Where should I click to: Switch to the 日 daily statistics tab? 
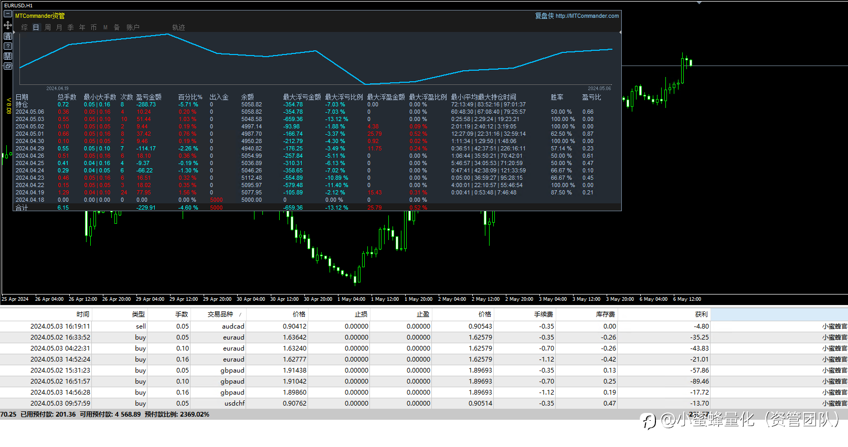click(36, 27)
